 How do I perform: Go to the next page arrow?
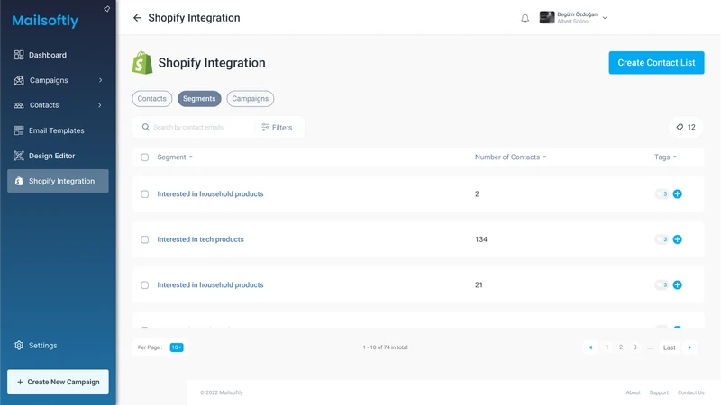(689, 347)
